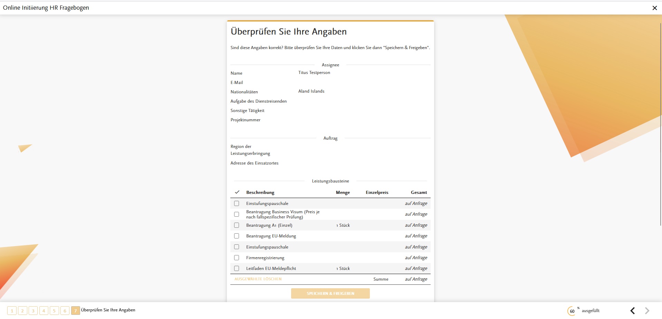Close the HR Fragebogen dialog
This screenshot has width=662, height=319.
[x=654, y=8]
